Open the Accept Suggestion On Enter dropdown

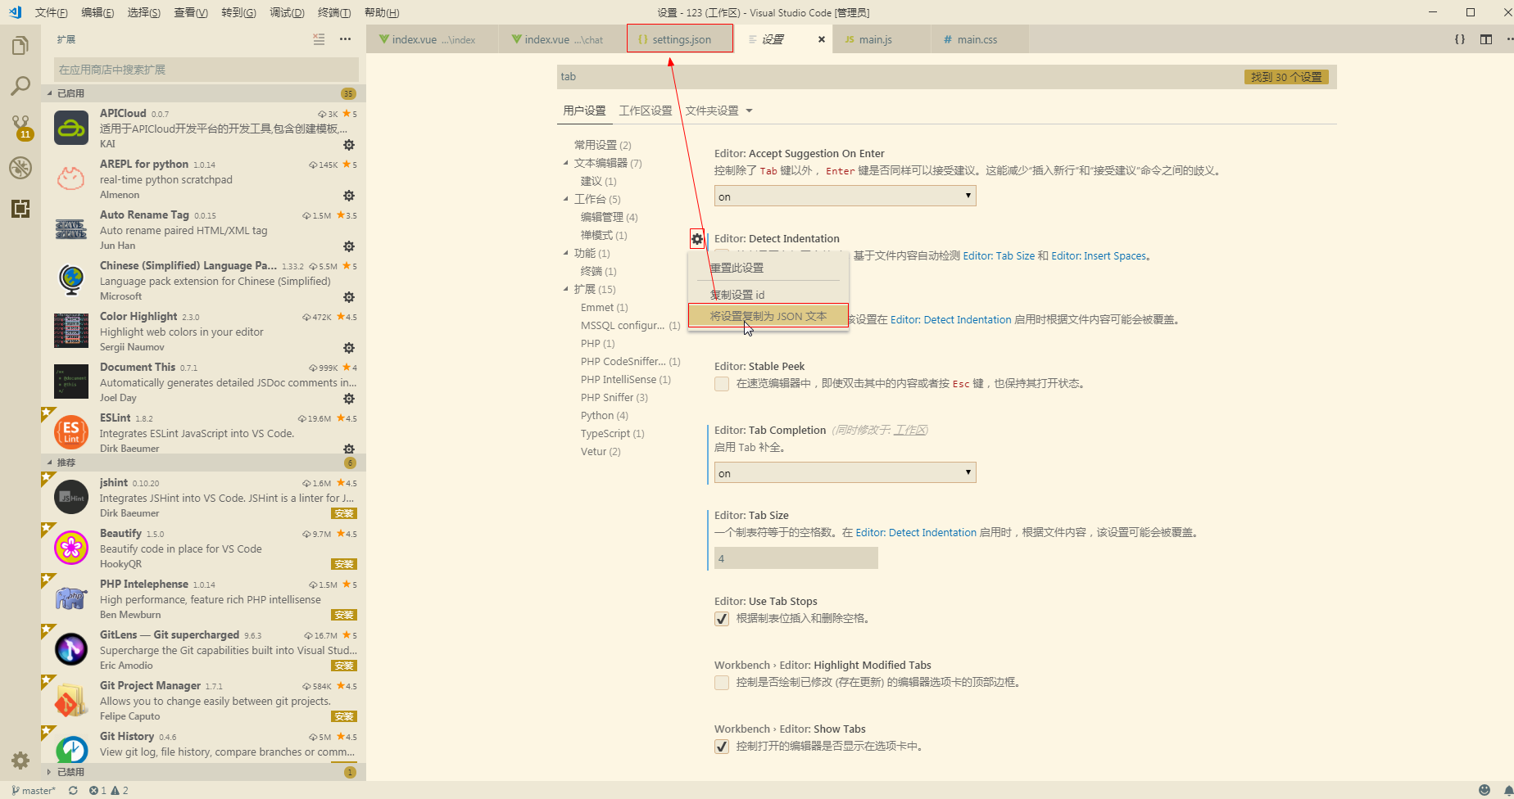click(845, 196)
